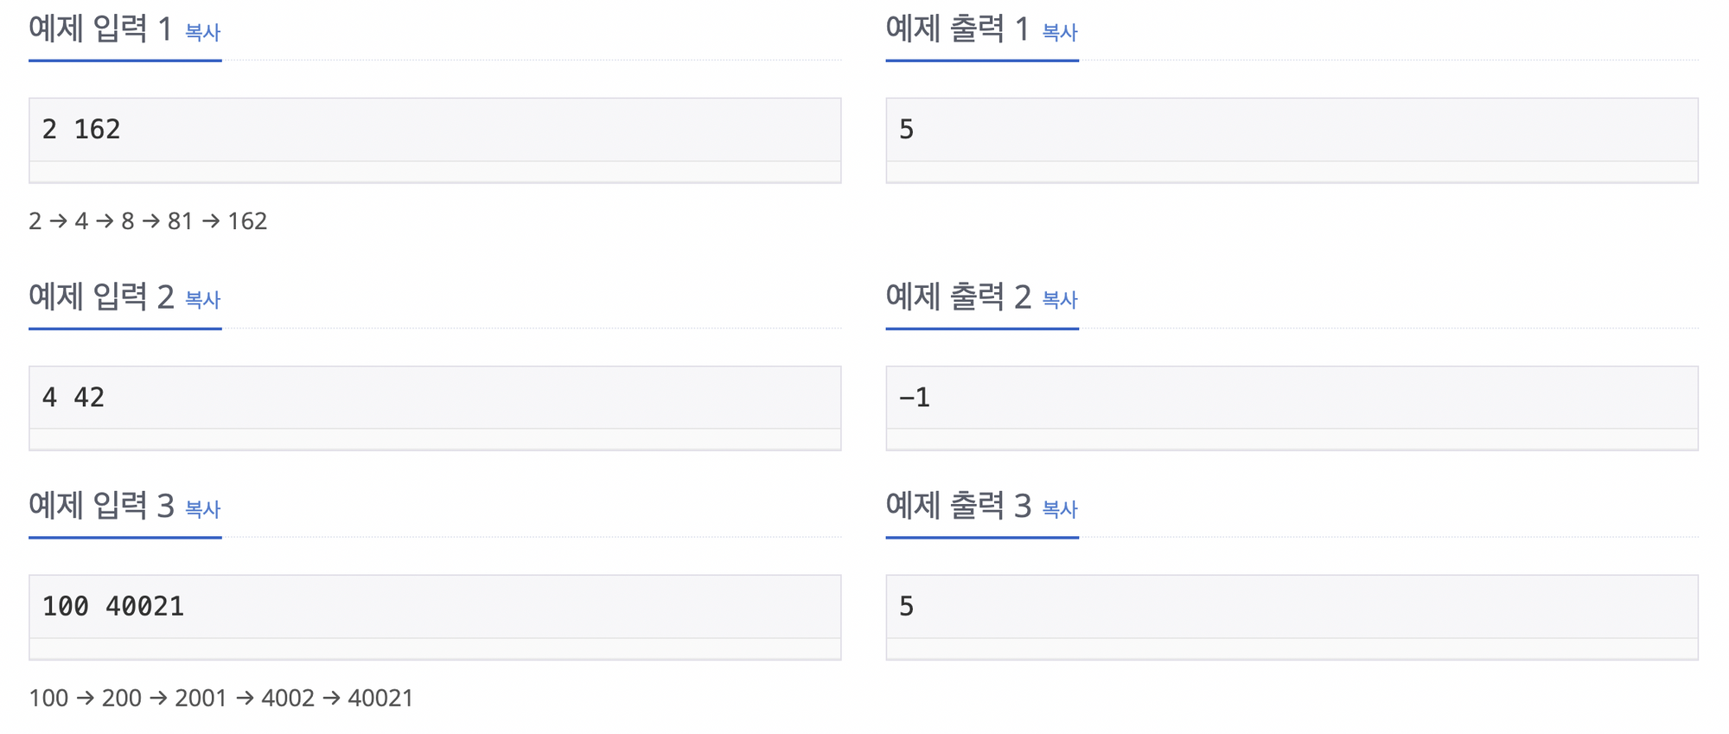This screenshot has height=734, width=1729.
Task: Click 복사 next to 예제 입력 2
Action: pyautogui.click(x=202, y=300)
